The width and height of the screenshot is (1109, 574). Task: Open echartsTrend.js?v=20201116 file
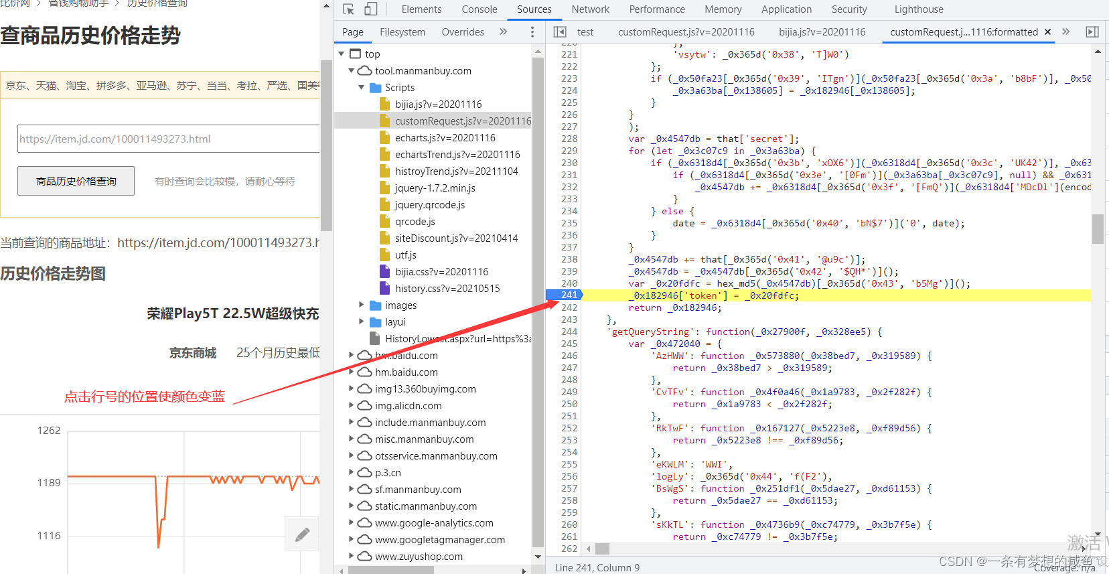(457, 154)
